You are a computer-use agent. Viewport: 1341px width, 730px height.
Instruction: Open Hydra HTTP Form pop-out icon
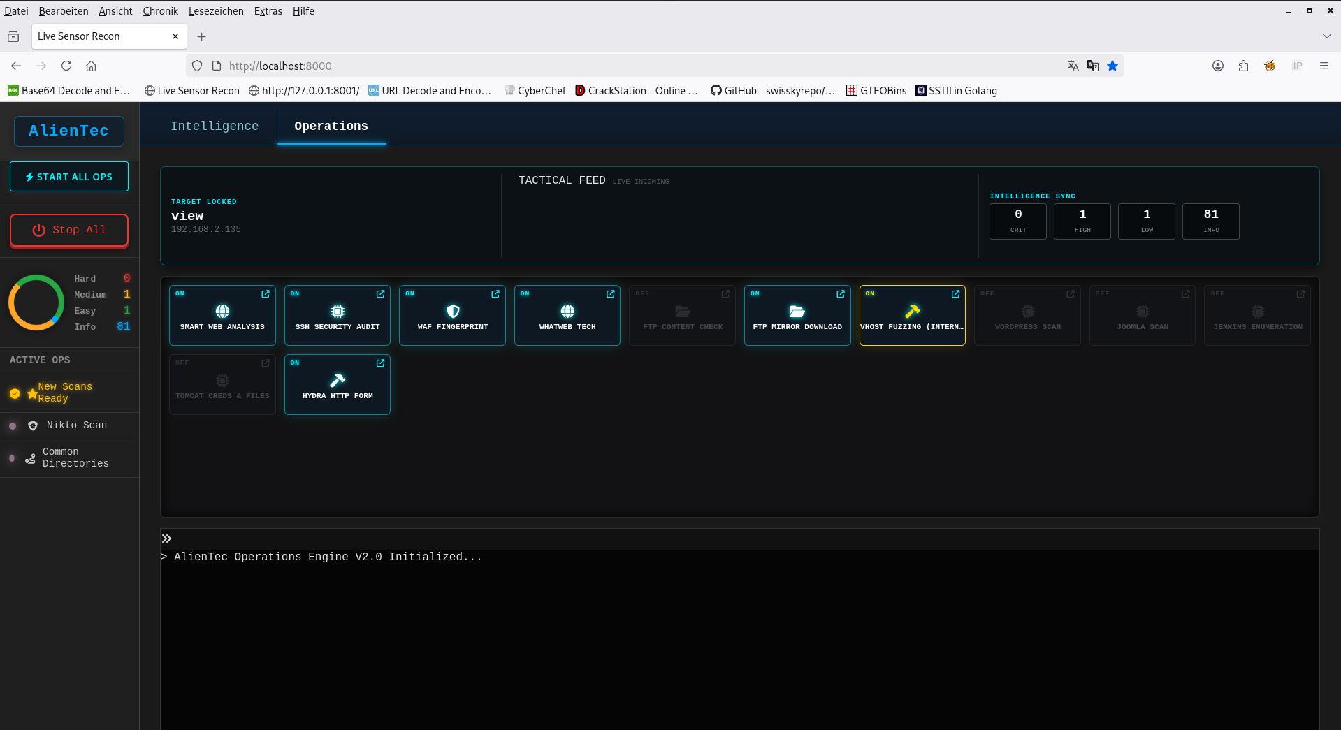click(380, 363)
